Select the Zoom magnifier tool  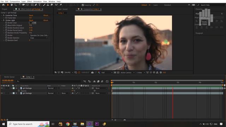point(15,5)
